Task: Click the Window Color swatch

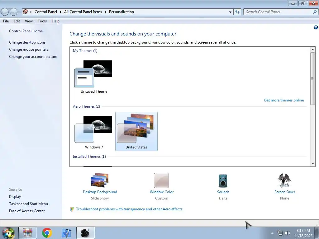Action: 161,180
